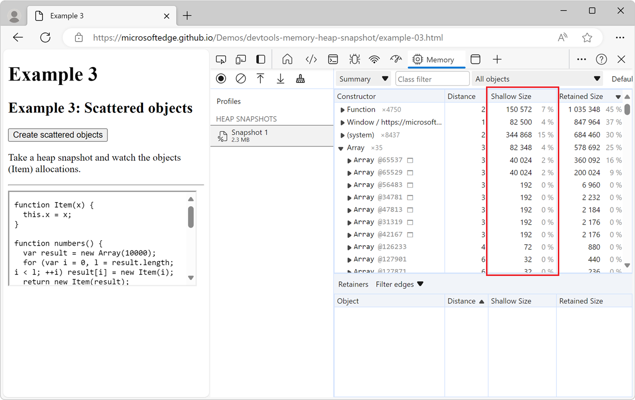Sort retainers by Distance column
Screen dimensions: 635x400
point(466,301)
